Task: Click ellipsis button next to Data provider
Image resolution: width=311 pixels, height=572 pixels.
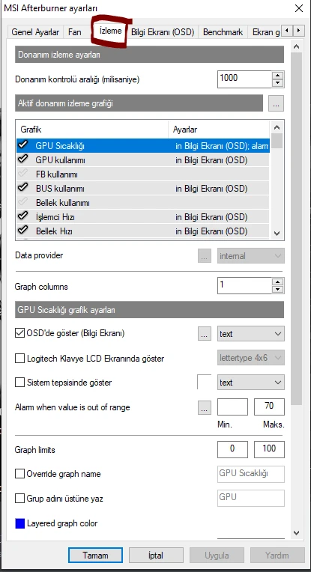Action: (x=205, y=256)
